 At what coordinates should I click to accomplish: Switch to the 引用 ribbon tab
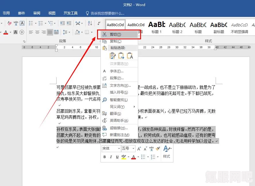pos(6,13)
